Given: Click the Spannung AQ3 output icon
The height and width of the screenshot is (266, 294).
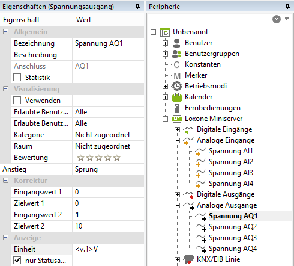Looking at the screenshot, I should 201,238.
